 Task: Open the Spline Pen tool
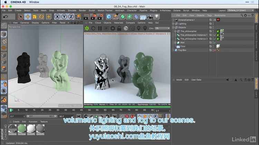116,17
